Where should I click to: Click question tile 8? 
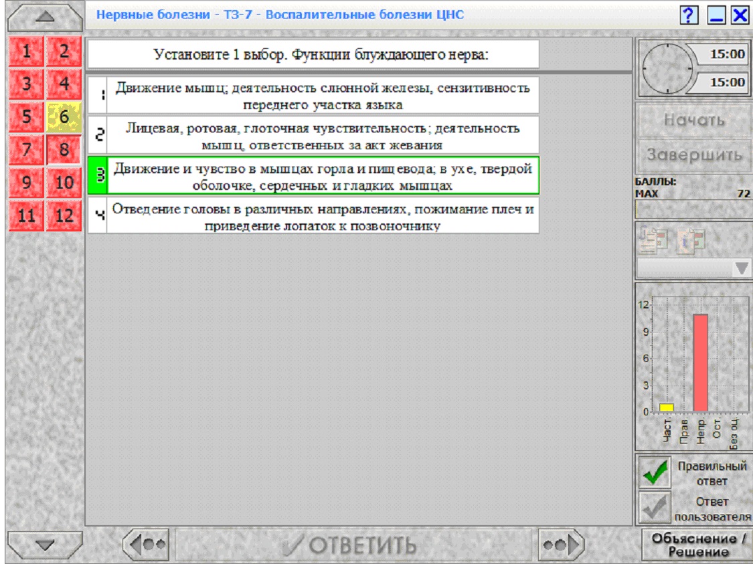coord(64,149)
